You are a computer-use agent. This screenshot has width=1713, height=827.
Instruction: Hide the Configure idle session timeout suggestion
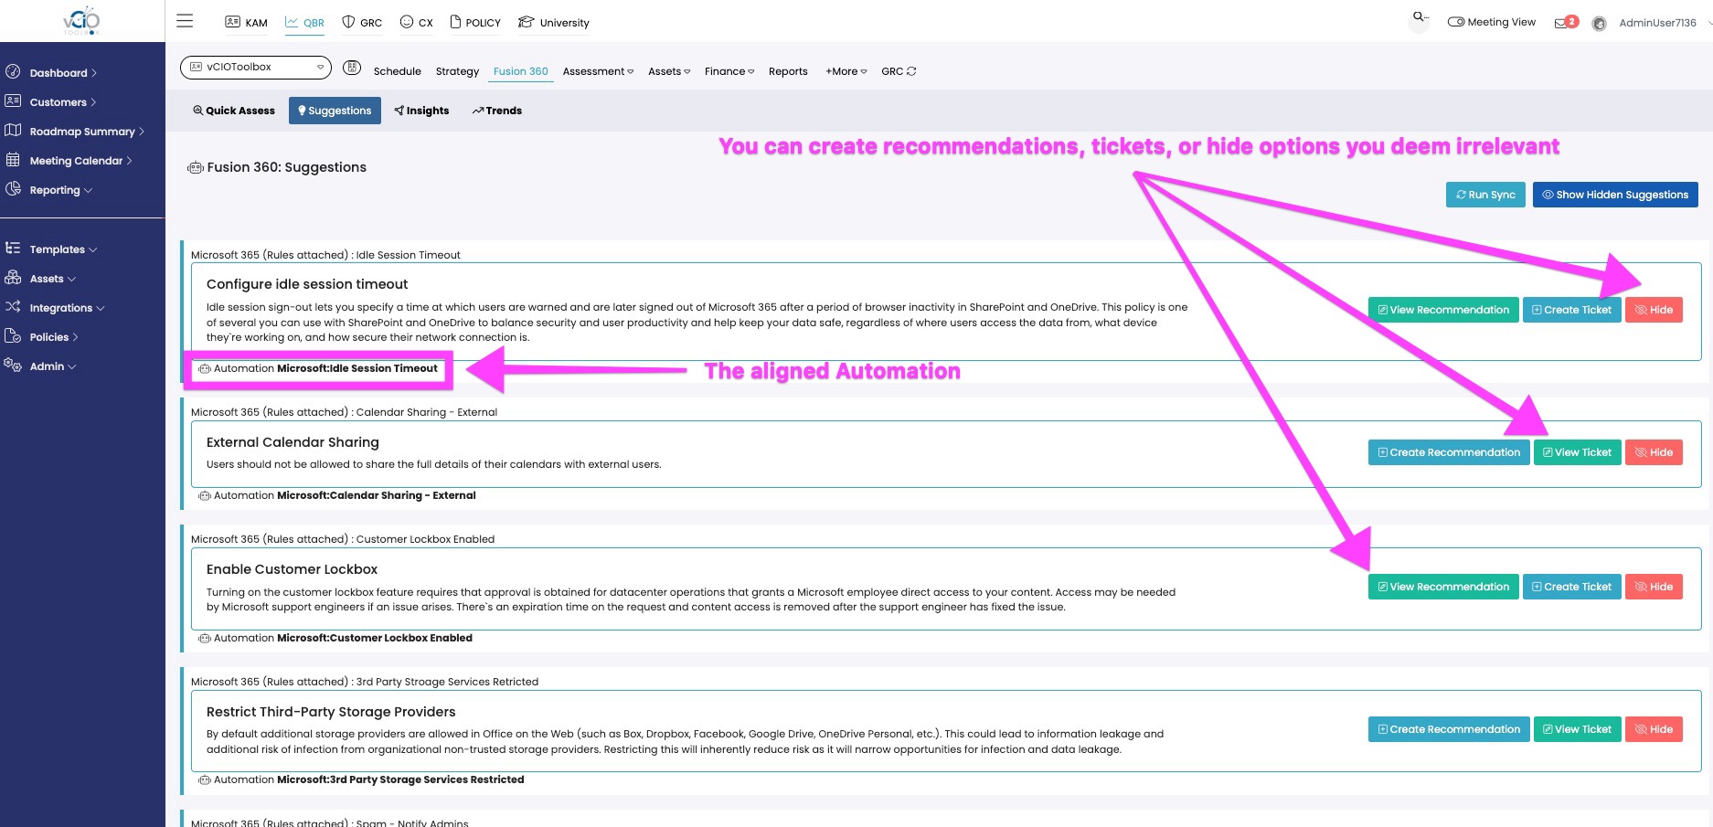tap(1654, 310)
